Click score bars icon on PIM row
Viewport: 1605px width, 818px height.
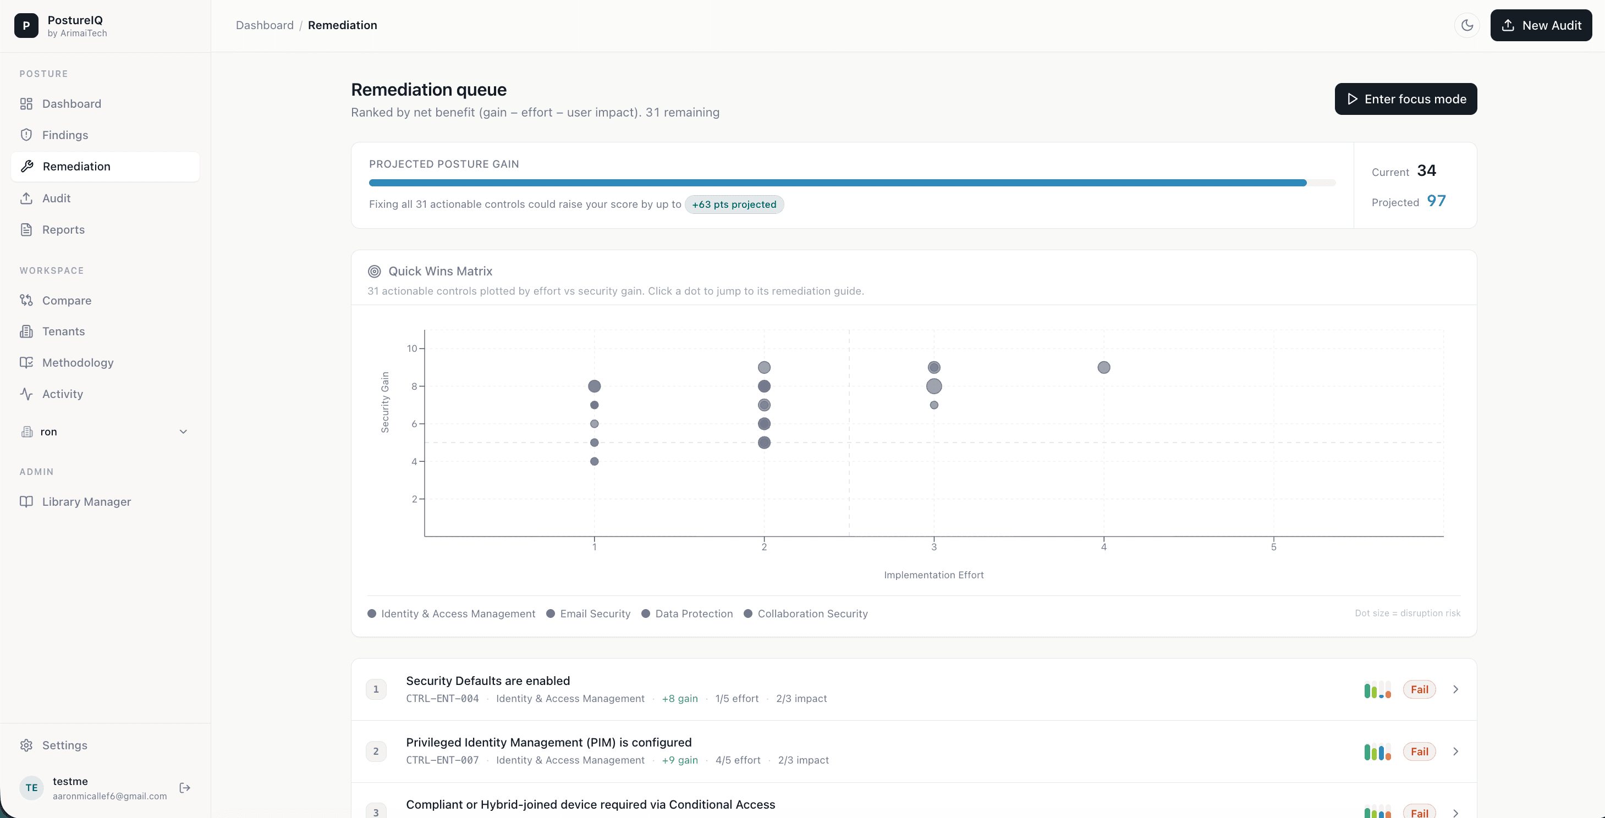[x=1377, y=751]
